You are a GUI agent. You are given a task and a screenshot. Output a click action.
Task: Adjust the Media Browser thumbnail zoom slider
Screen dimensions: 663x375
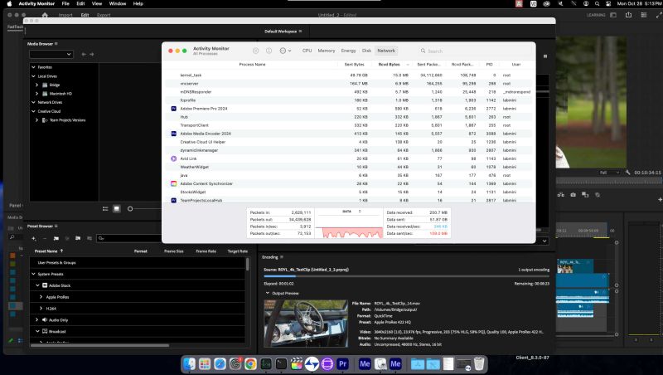(130, 209)
